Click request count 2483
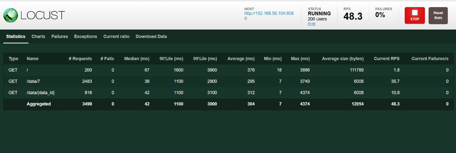 pyautogui.click(x=87, y=81)
